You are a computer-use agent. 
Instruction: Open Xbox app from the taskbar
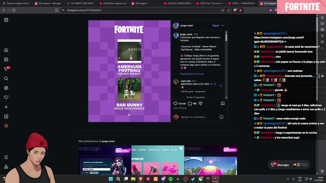200,179
